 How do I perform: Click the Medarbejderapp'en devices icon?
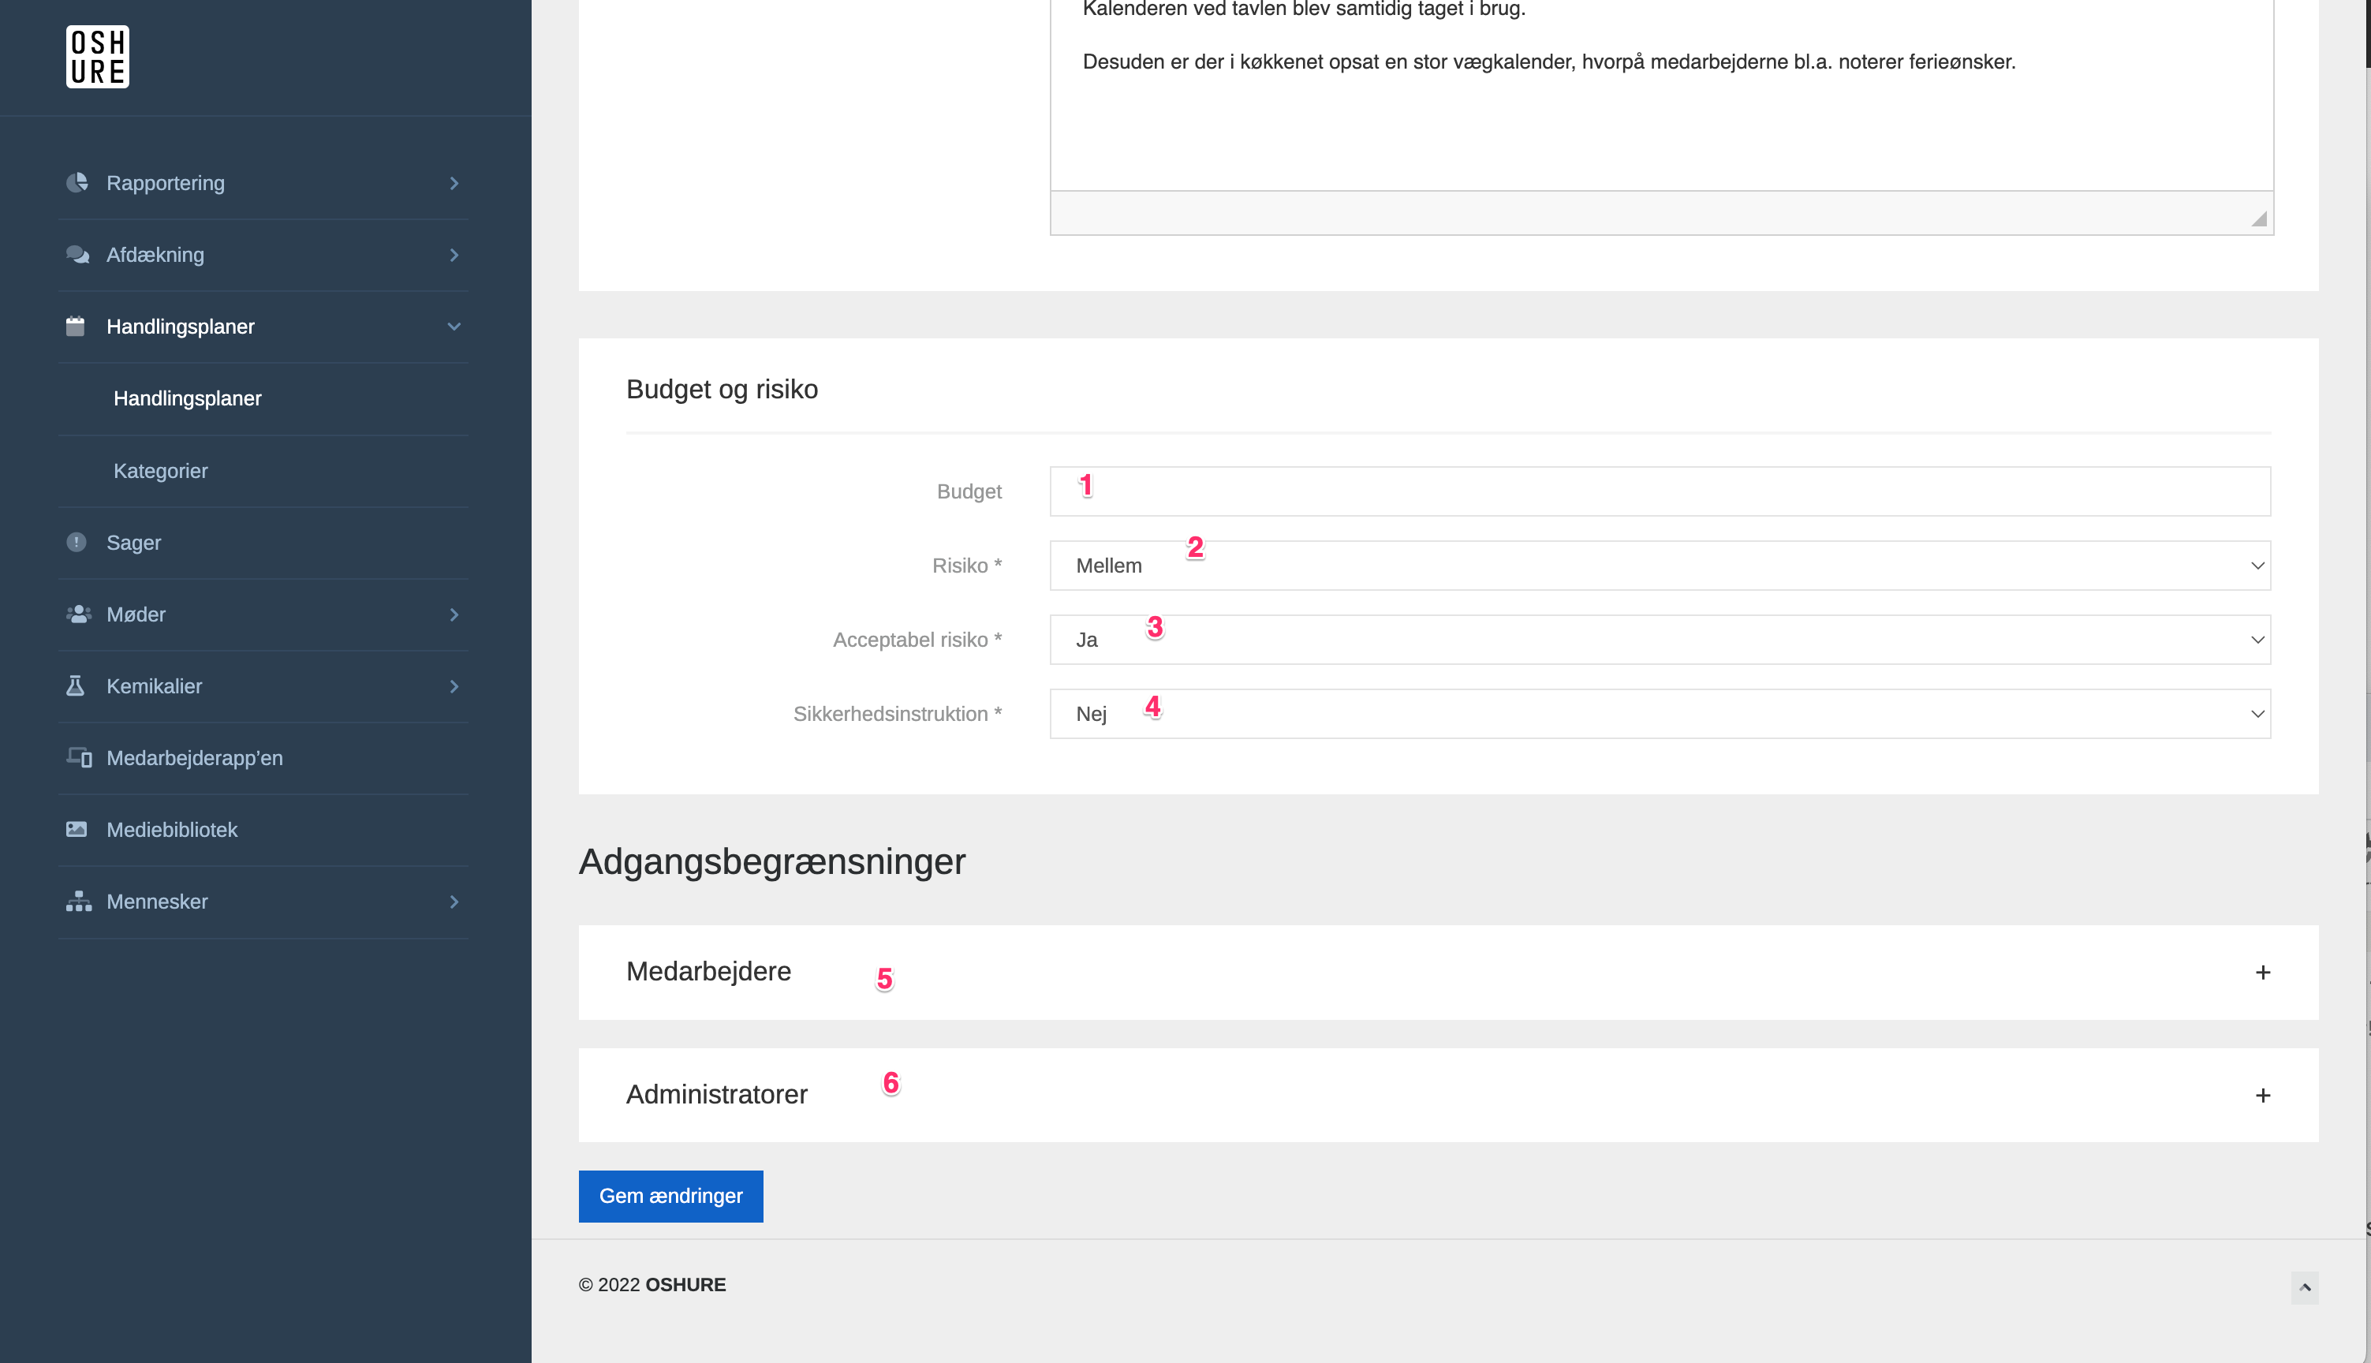coord(79,757)
